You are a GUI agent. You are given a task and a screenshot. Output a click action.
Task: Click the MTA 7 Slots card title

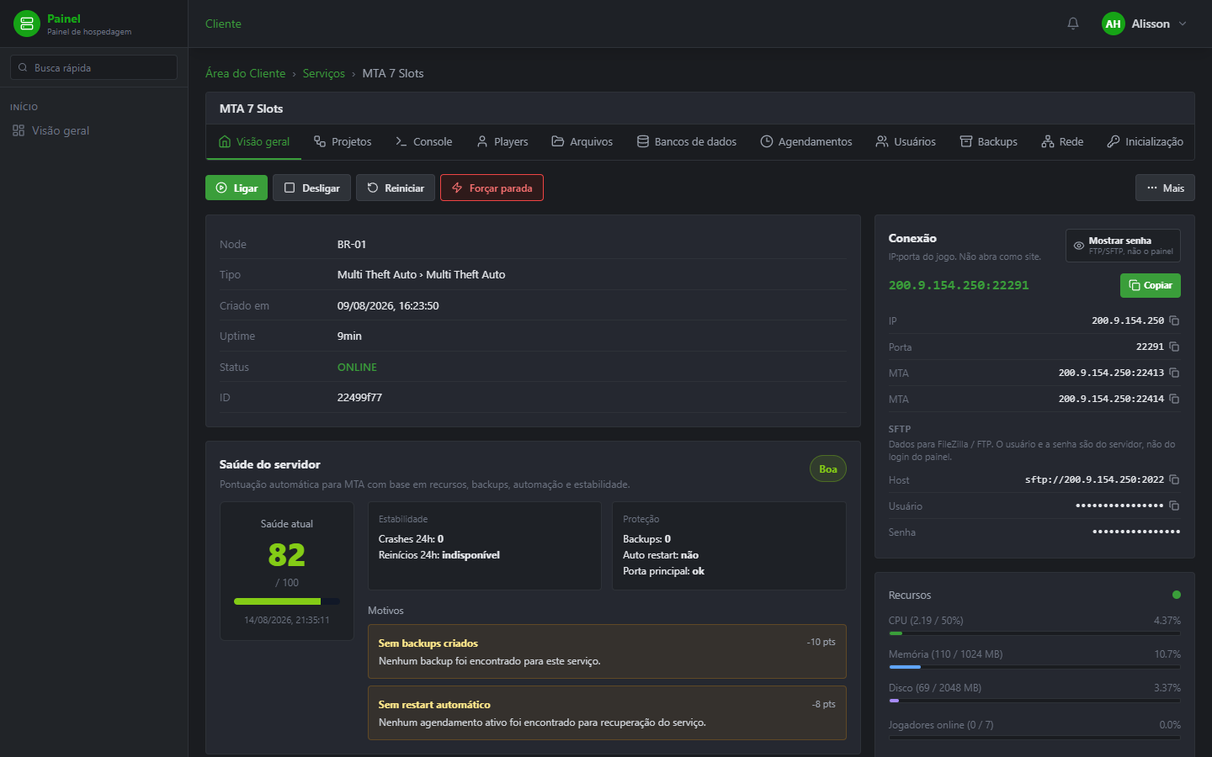pyautogui.click(x=251, y=109)
